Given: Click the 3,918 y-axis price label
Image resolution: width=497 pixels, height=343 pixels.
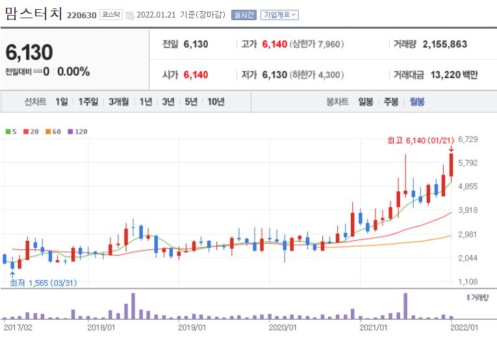Looking at the screenshot, I should (468, 210).
